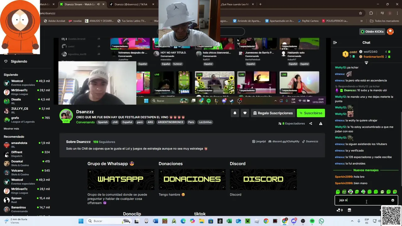Click the report warning triangle icon
Viewport: 402px width, 226px height.
pos(321,123)
